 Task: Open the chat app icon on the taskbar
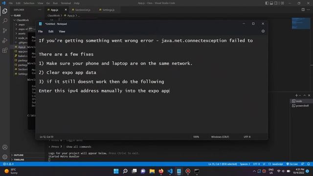tap(143, 171)
